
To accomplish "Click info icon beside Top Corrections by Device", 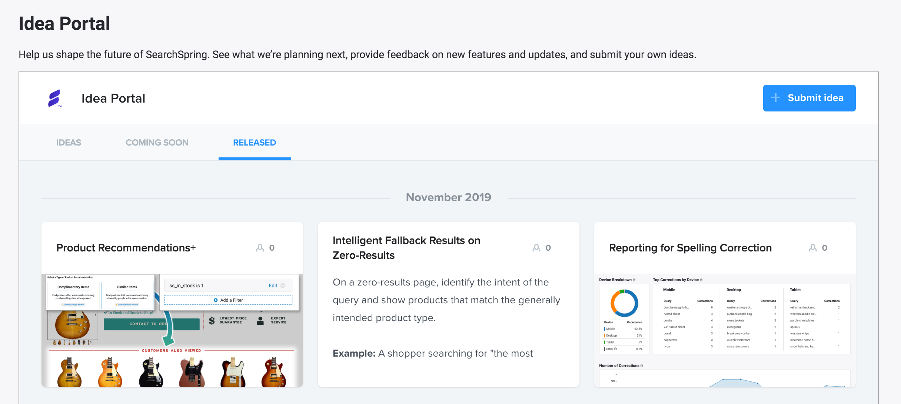I will [701, 280].
